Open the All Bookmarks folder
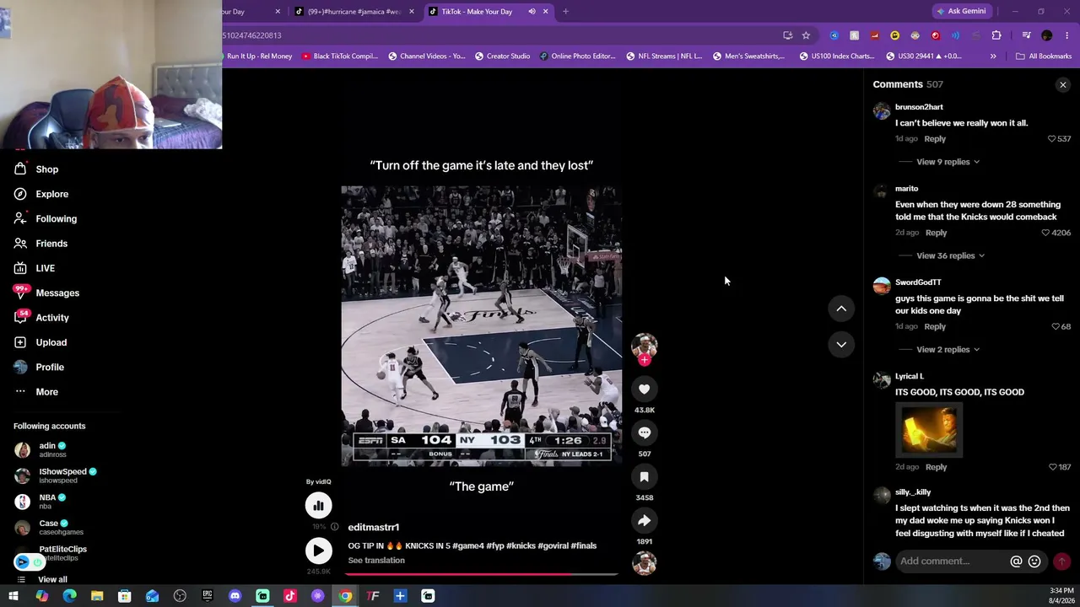The width and height of the screenshot is (1080, 607). pyautogui.click(x=1044, y=56)
